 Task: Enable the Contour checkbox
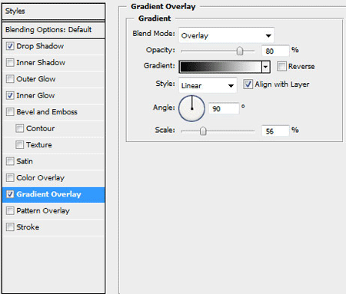point(20,128)
